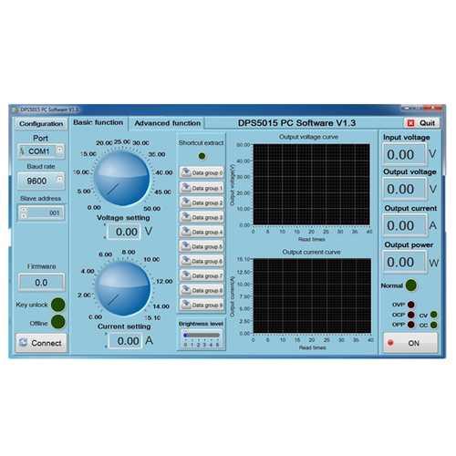Click the Output current readout

coord(404,225)
